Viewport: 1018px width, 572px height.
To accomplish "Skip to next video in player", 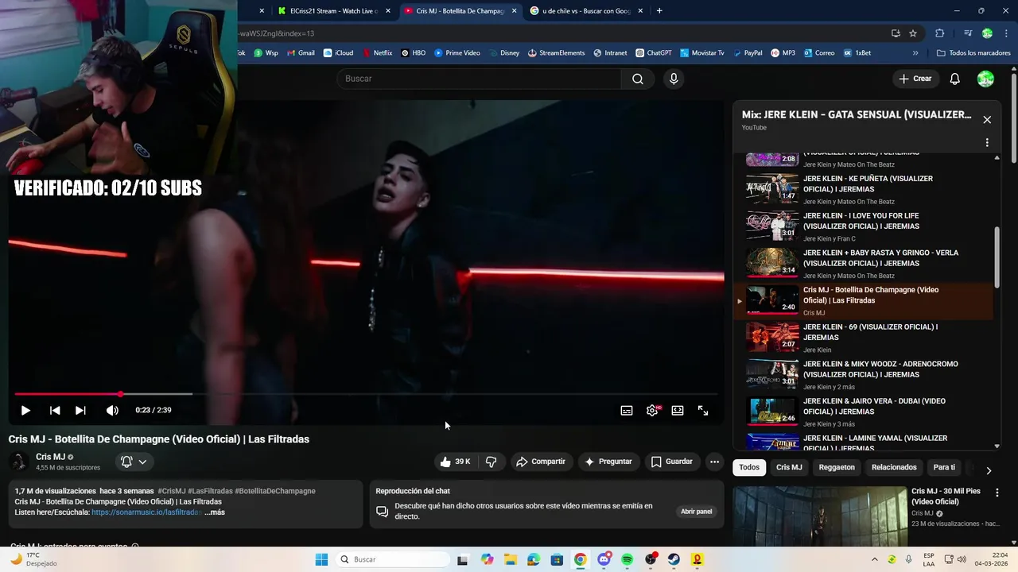I will (x=80, y=411).
